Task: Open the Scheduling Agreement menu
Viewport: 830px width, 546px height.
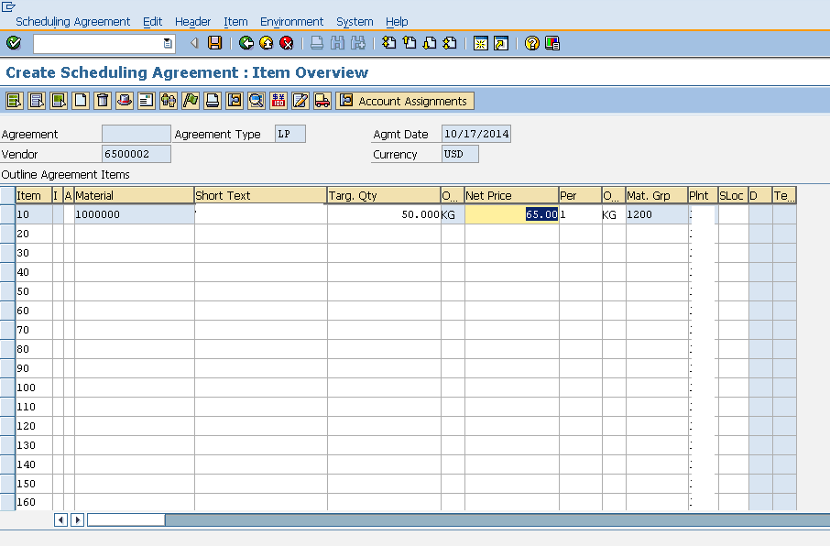Action: tap(72, 22)
